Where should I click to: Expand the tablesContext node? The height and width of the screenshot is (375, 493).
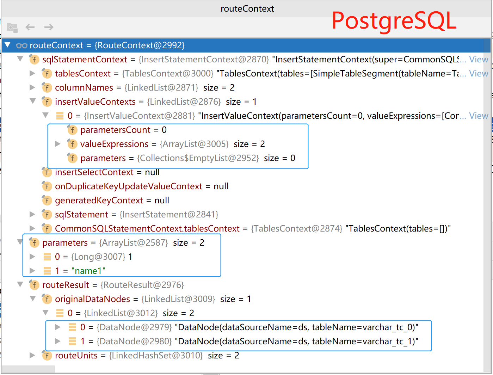coord(32,73)
